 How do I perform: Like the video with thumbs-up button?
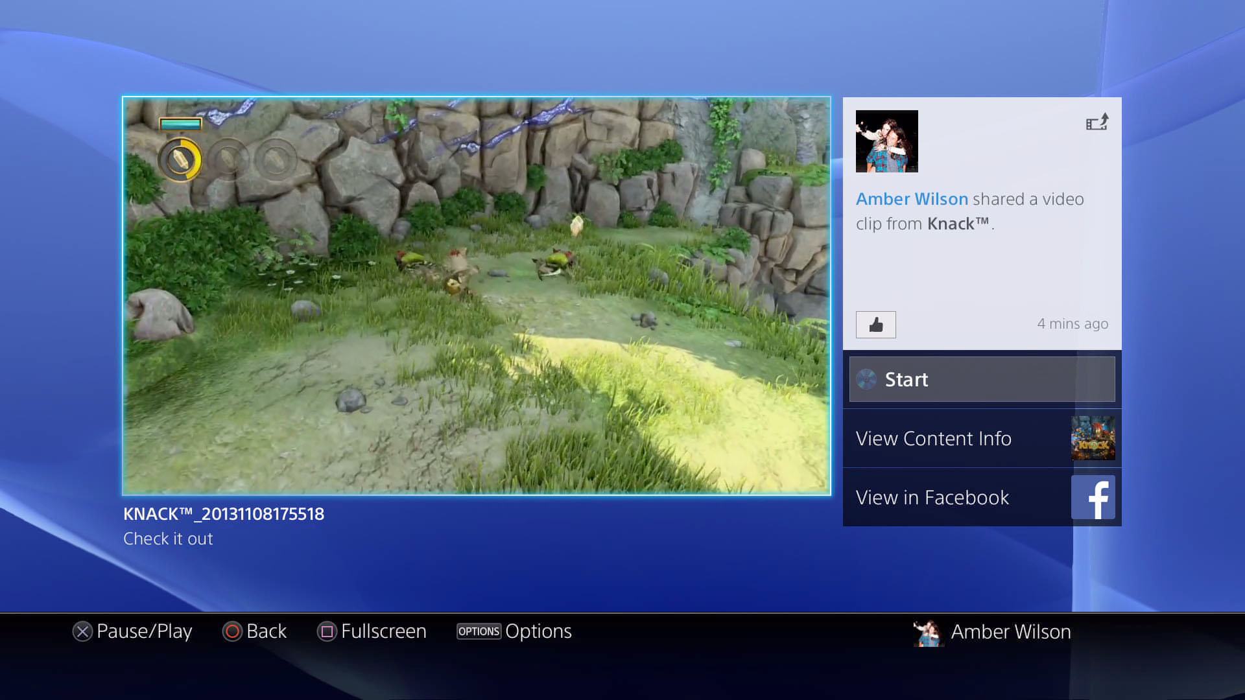pyautogui.click(x=876, y=325)
